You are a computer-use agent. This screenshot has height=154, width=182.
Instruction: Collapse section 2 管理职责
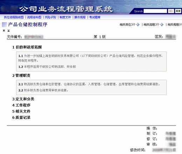21,76
